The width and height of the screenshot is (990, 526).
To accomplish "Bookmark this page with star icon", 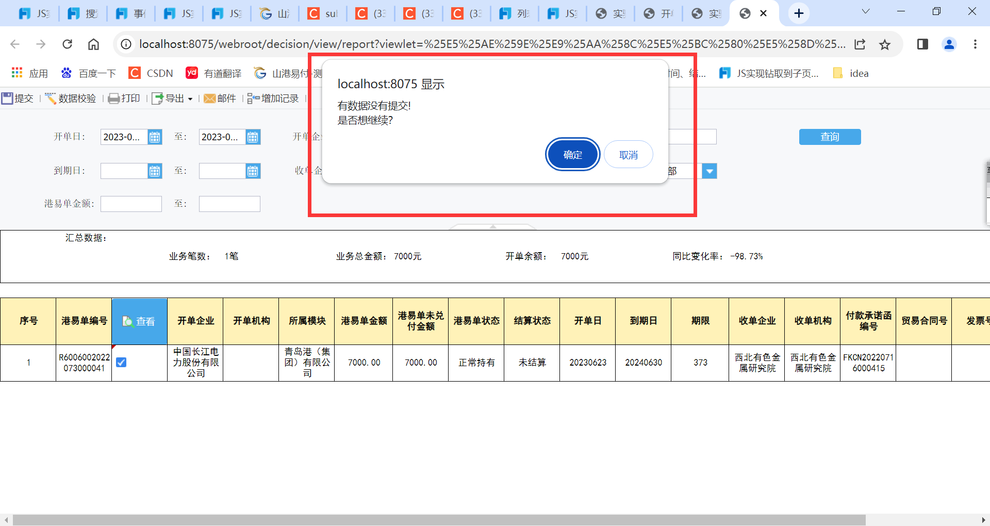I will (885, 44).
